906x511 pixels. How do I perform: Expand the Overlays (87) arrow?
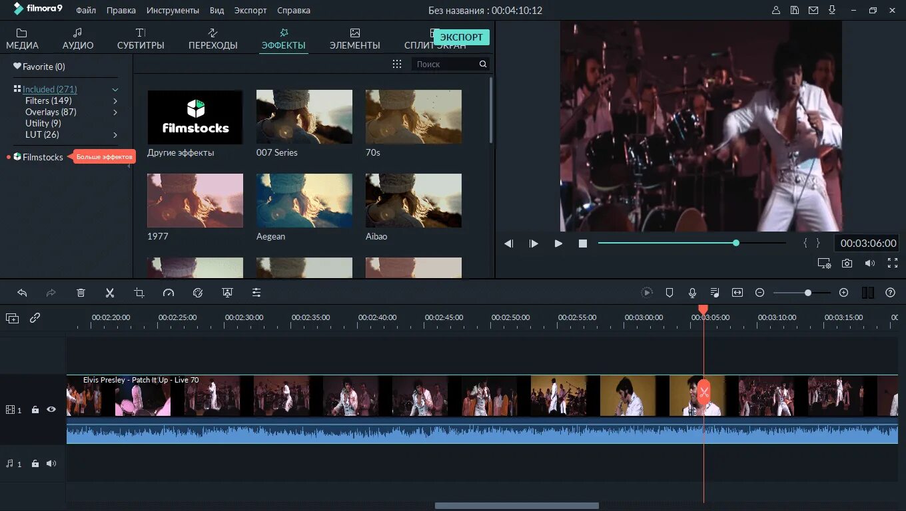click(115, 112)
